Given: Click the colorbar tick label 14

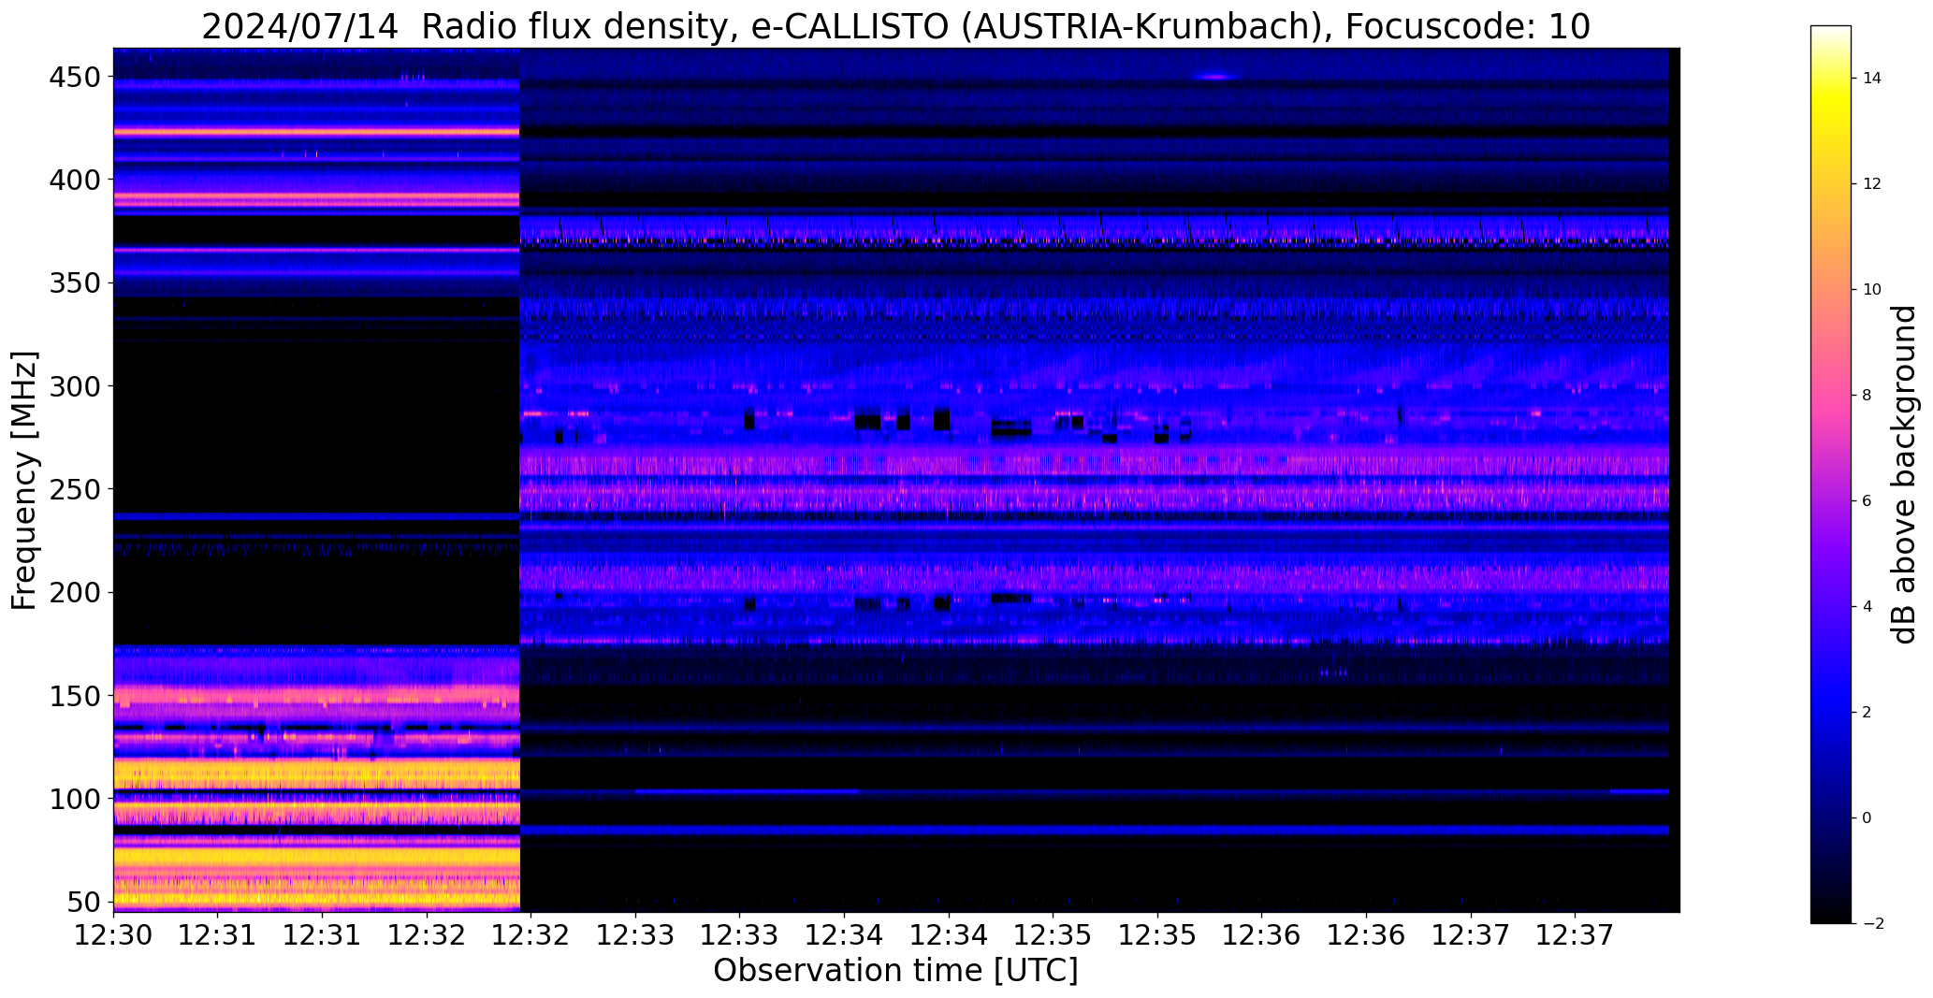Looking at the screenshot, I should click(x=1872, y=79).
